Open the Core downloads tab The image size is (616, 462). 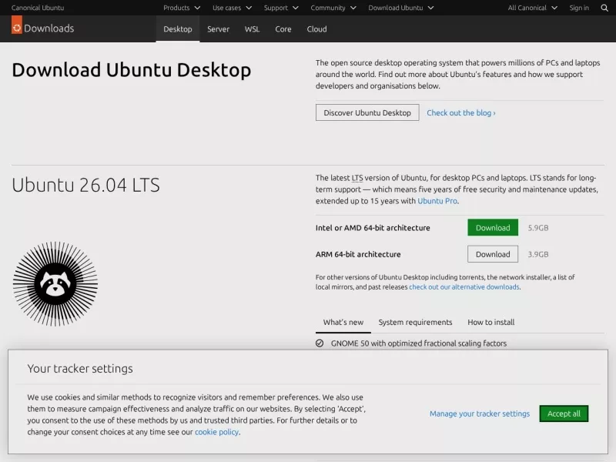(283, 29)
